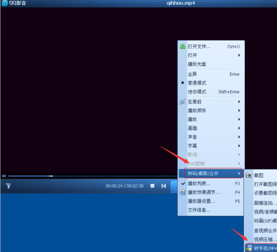Select 截图 in submenu

coord(261,175)
